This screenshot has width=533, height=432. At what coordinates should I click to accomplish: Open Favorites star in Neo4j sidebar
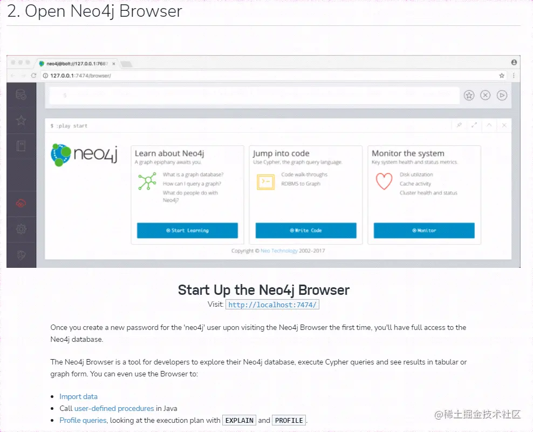(21, 120)
